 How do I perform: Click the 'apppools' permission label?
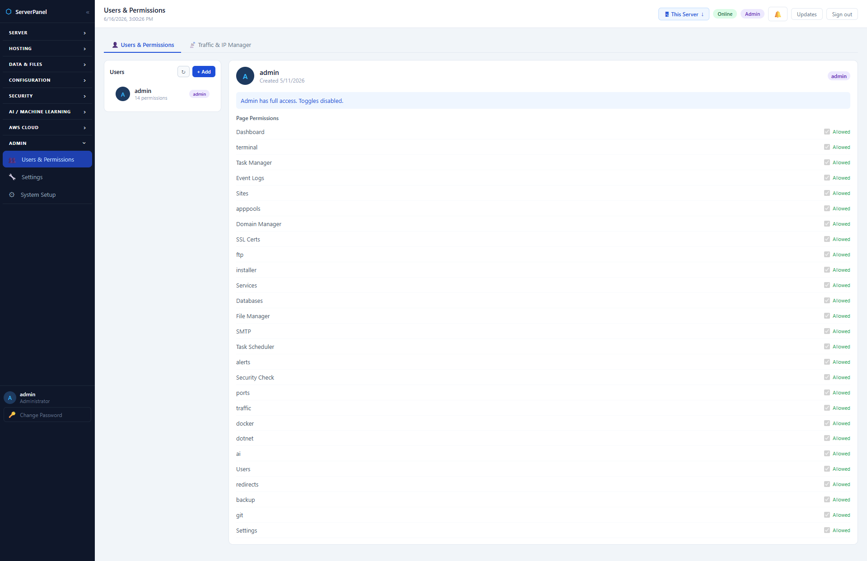point(248,209)
